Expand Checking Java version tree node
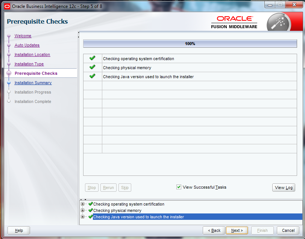Viewport: 305px width, 239px height. [x=83, y=217]
